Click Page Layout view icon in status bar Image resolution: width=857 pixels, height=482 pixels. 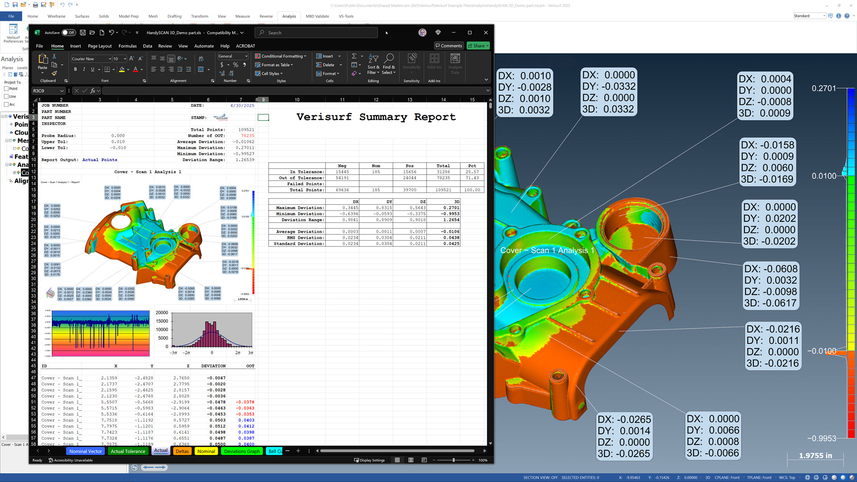tap(411, 460)
